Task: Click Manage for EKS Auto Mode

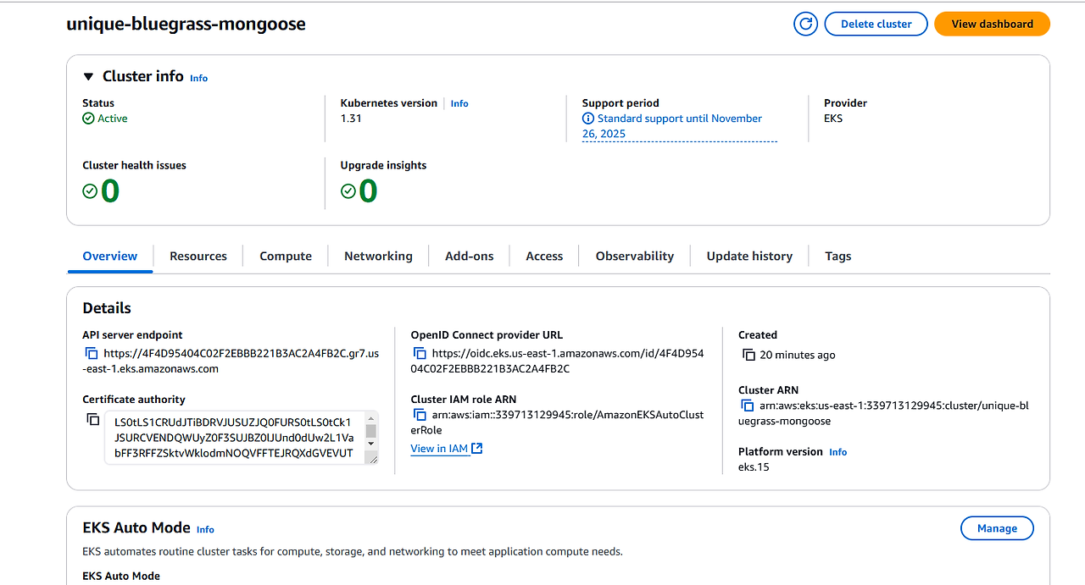Action: click(997, 528)
